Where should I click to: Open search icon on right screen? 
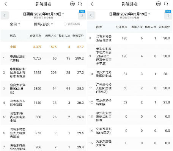[x=166, y=4]
